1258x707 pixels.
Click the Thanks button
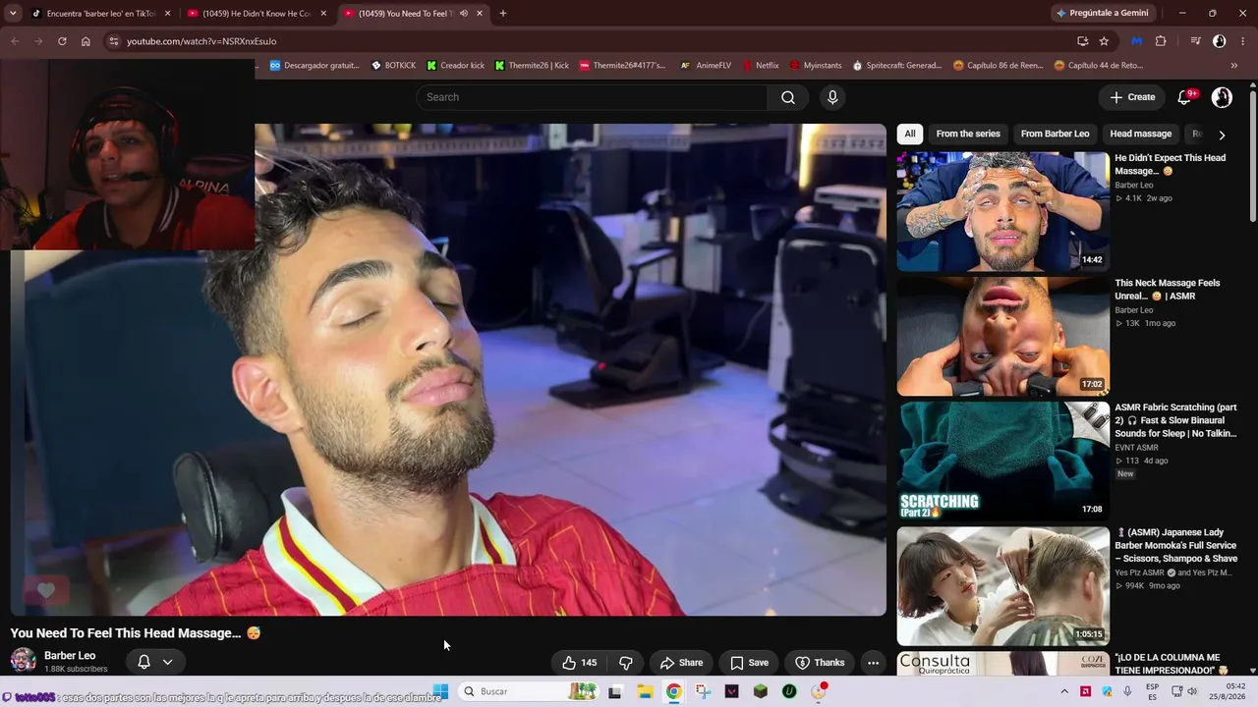pyautogui.click(x=820, y=663)
